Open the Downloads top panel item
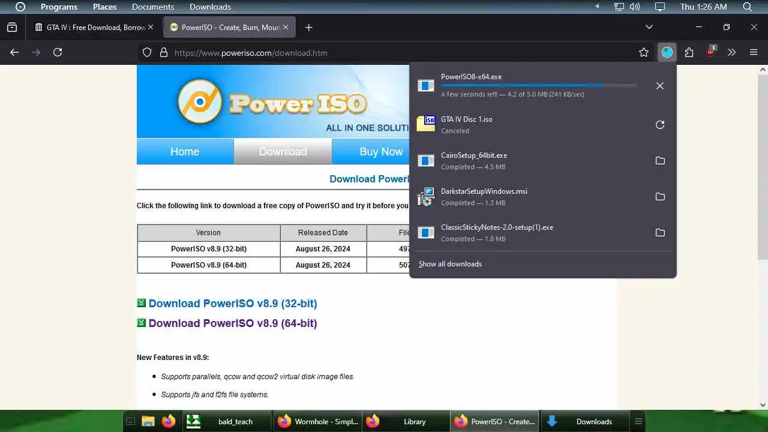The image size is (768, 432). (210, 7)
